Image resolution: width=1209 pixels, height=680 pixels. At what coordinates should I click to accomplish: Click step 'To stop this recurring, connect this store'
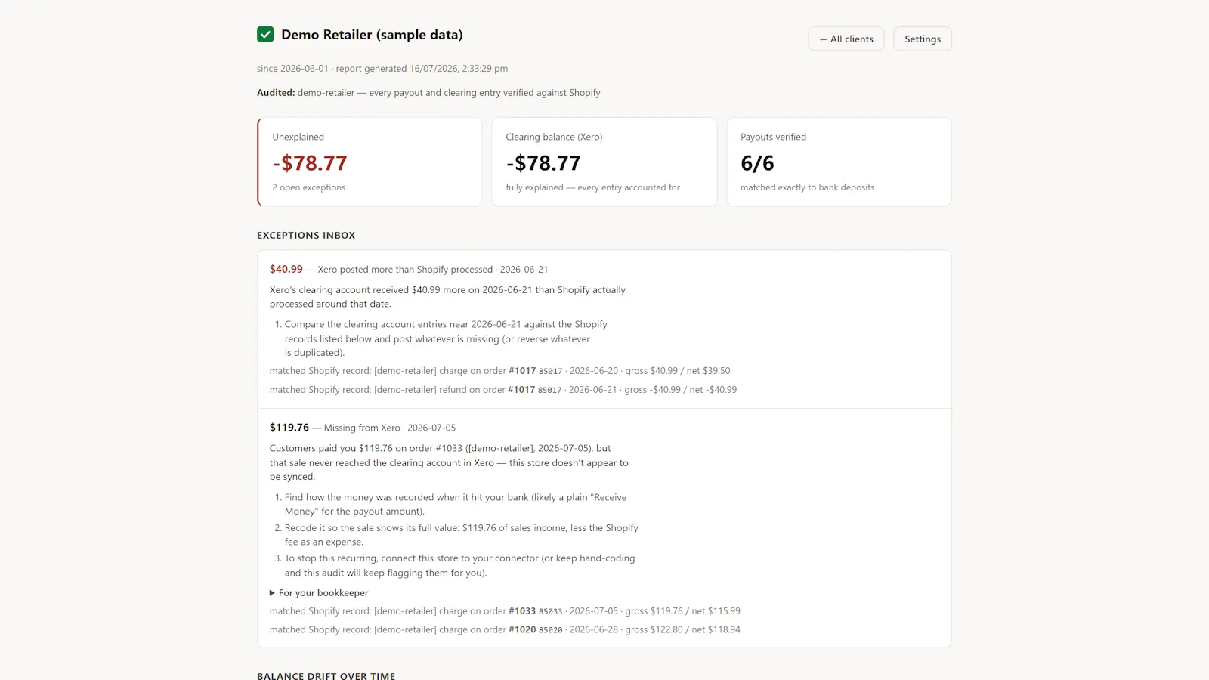pyautogui.click(x=459, y=565)
